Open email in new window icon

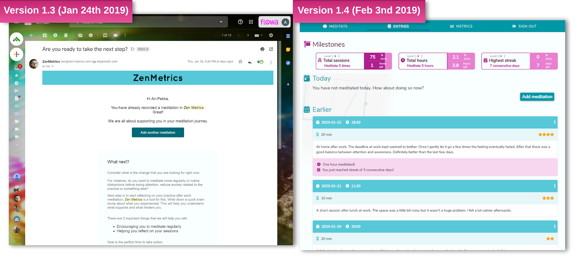(271, 49)
